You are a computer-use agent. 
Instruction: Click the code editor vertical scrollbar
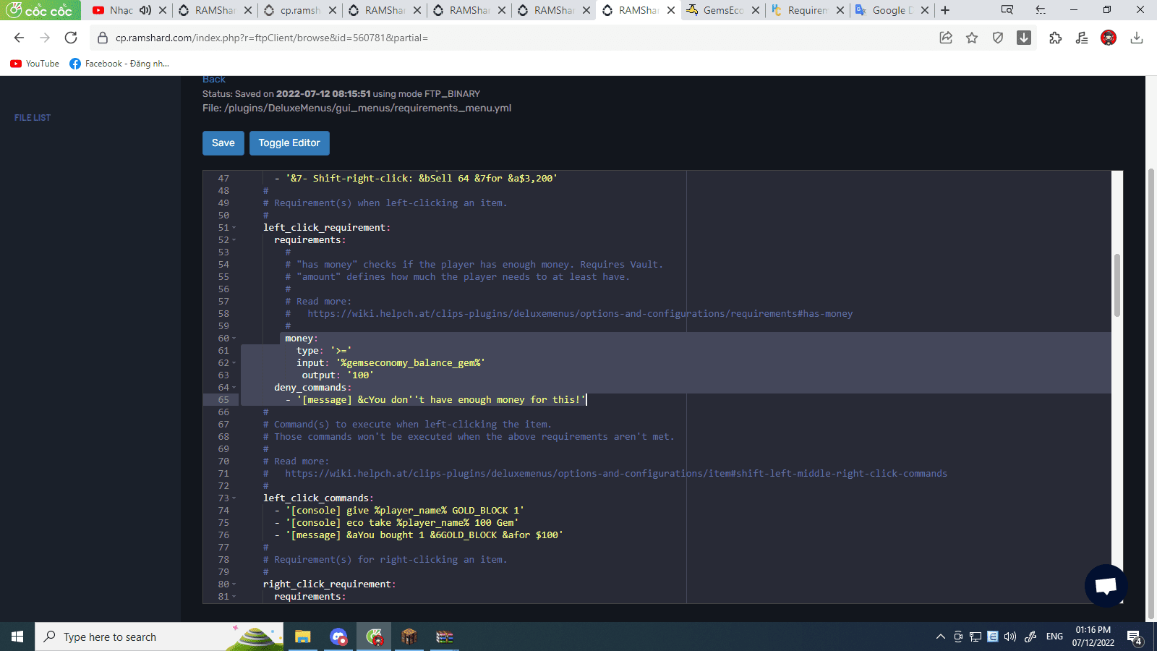pyautogui.click(x=1117, y=285)
